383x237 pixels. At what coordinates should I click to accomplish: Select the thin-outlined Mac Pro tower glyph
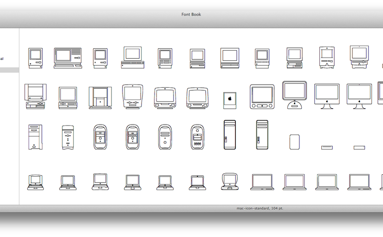pyautogui.click(x=262, y=134)
